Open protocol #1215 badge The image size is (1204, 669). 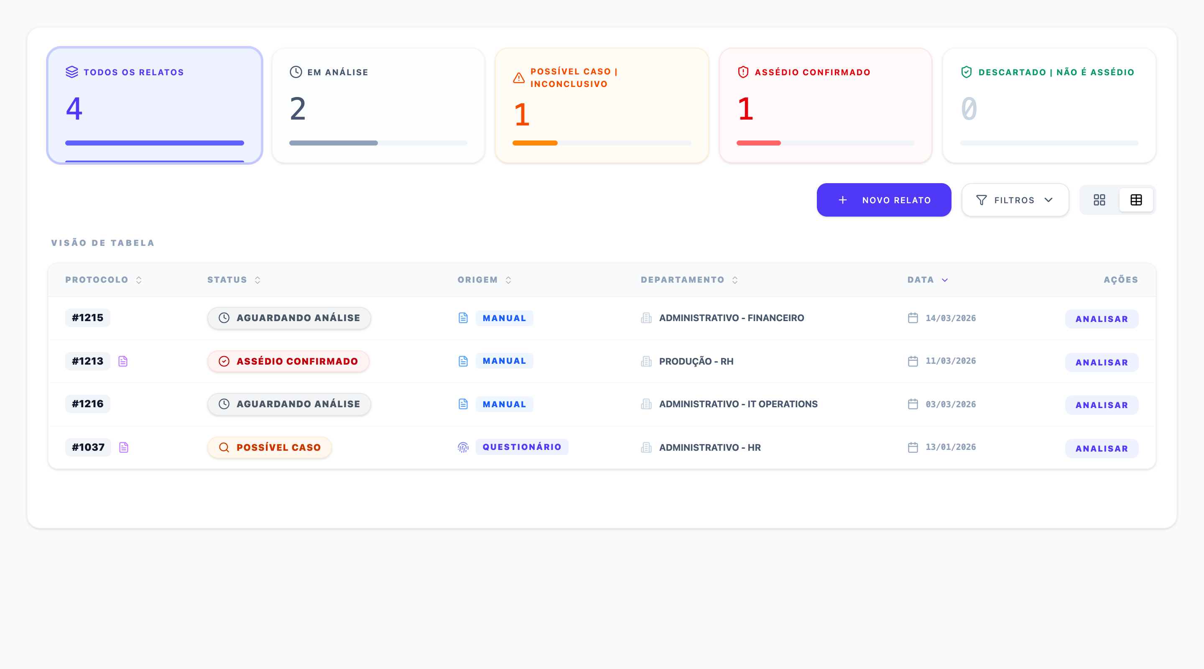coord(87,318)
